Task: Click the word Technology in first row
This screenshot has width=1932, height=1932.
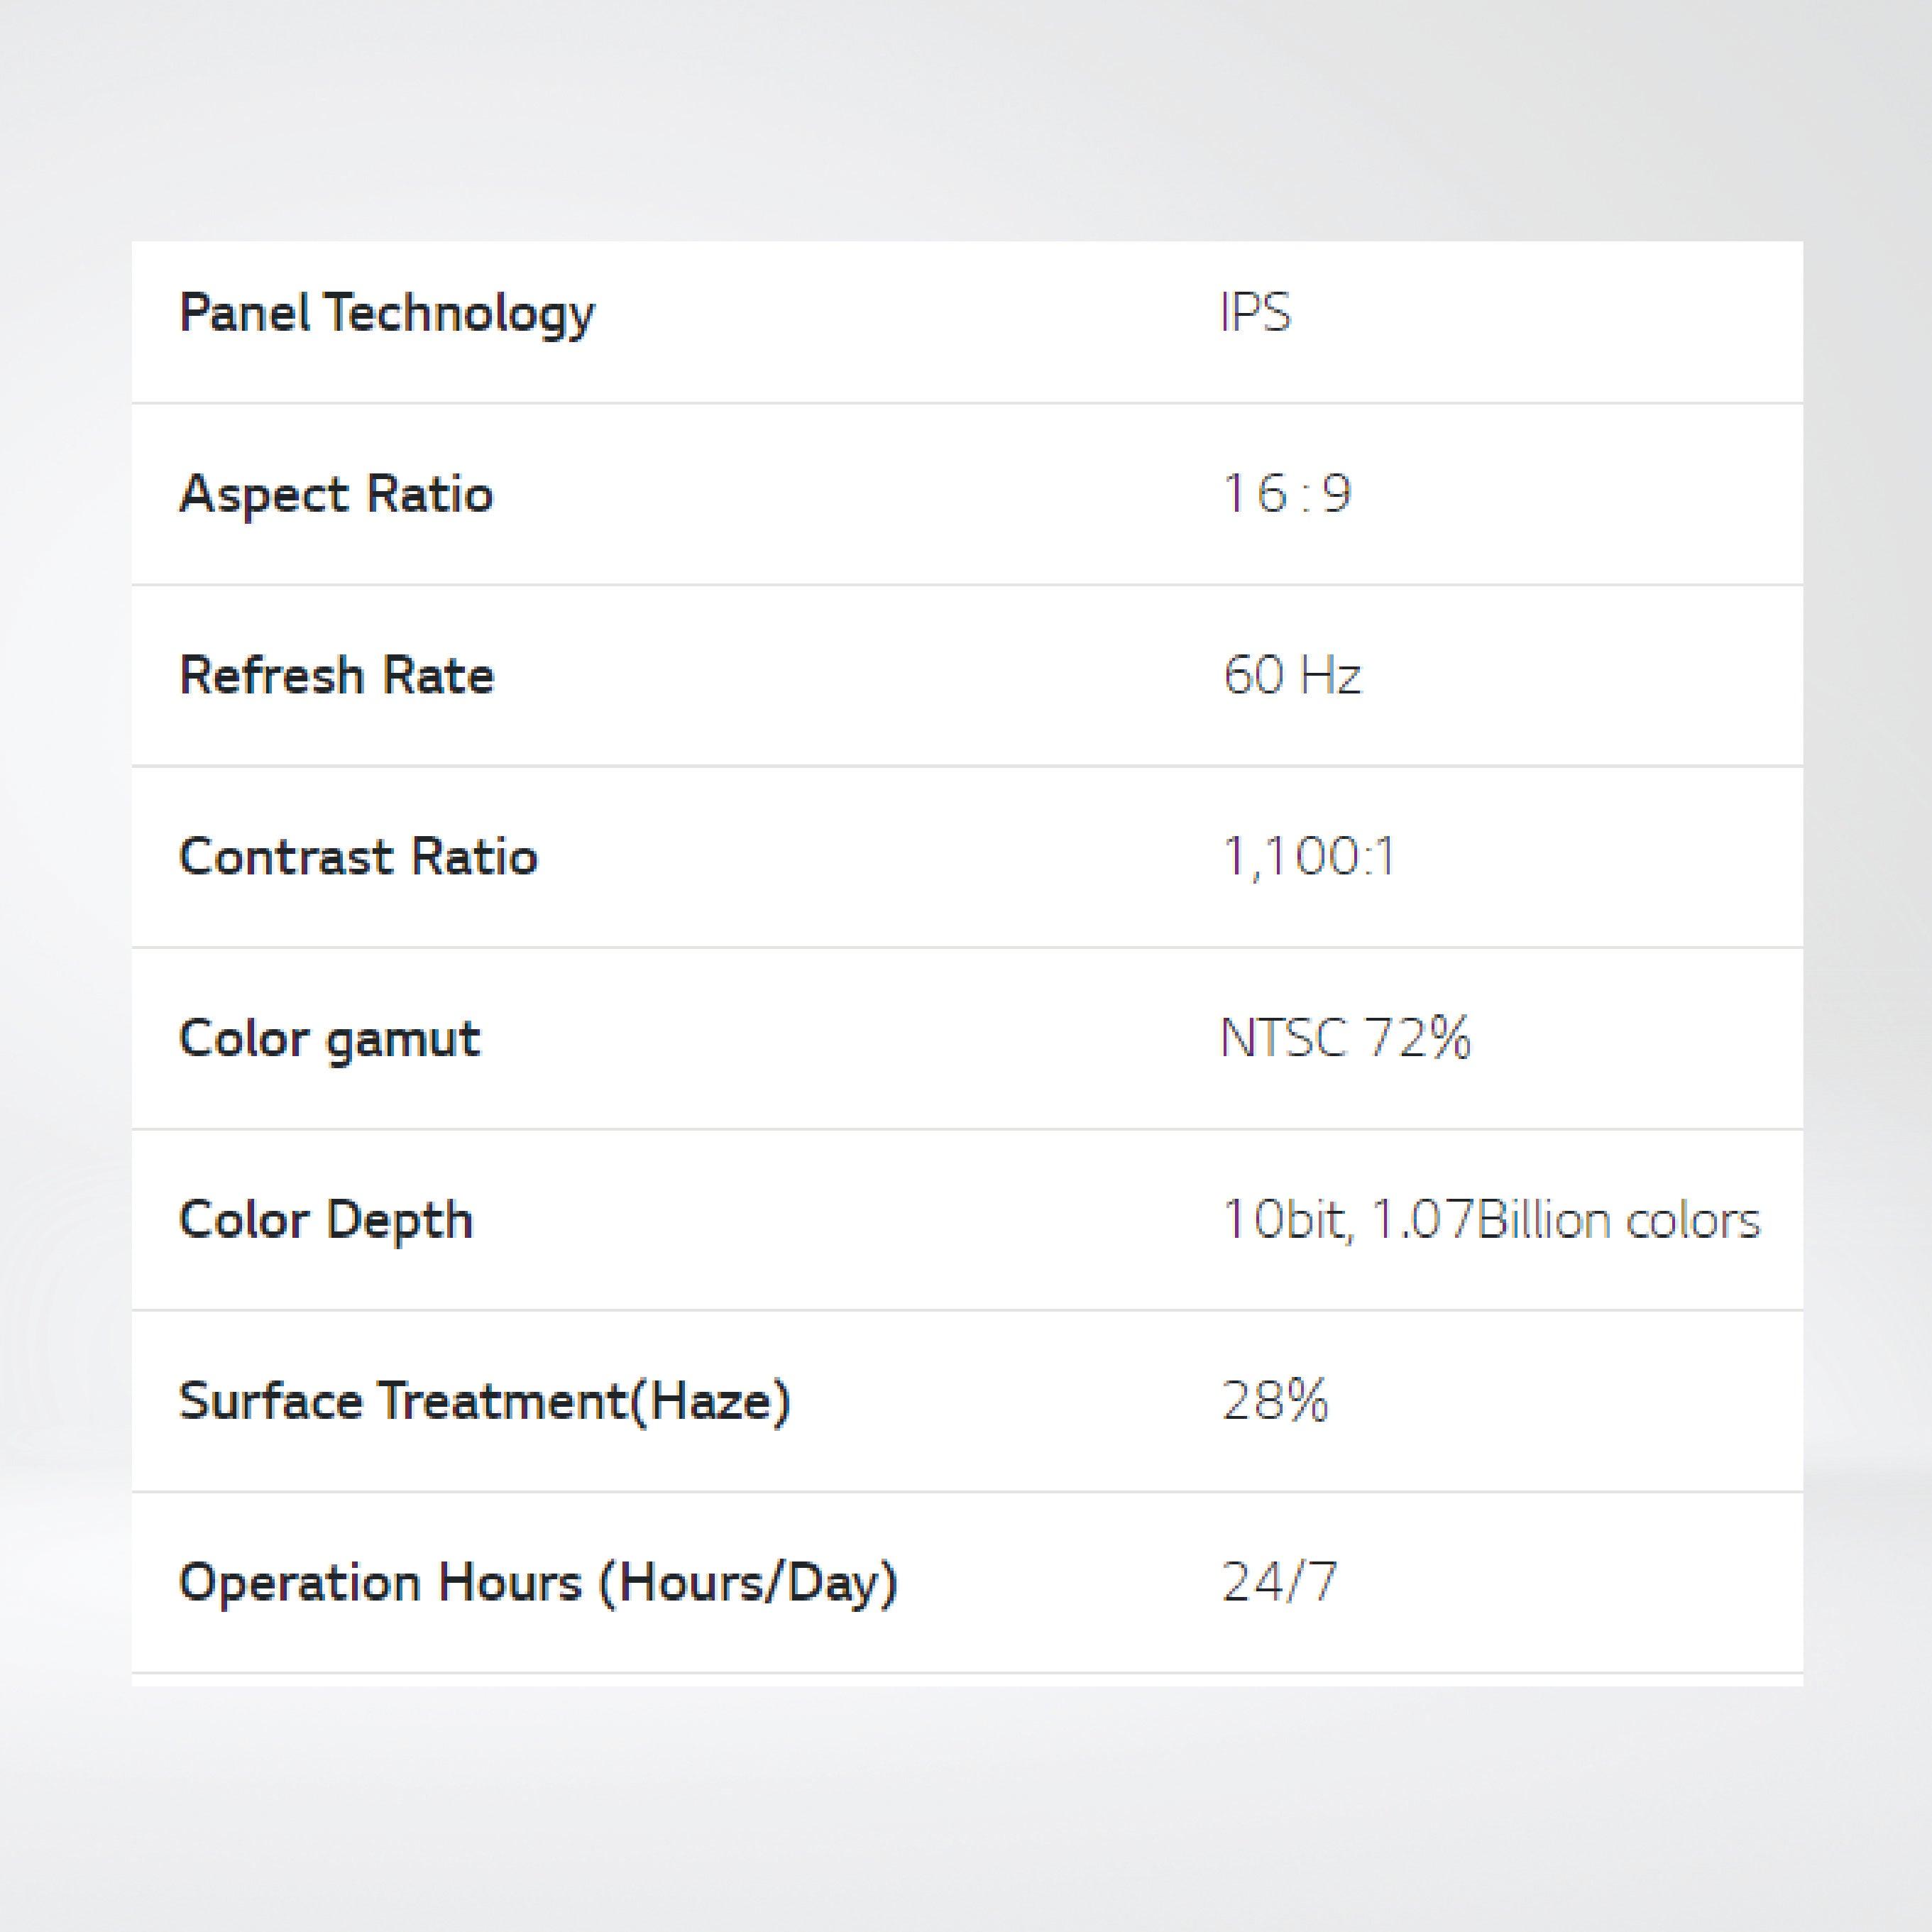Action: coord(458,314)
